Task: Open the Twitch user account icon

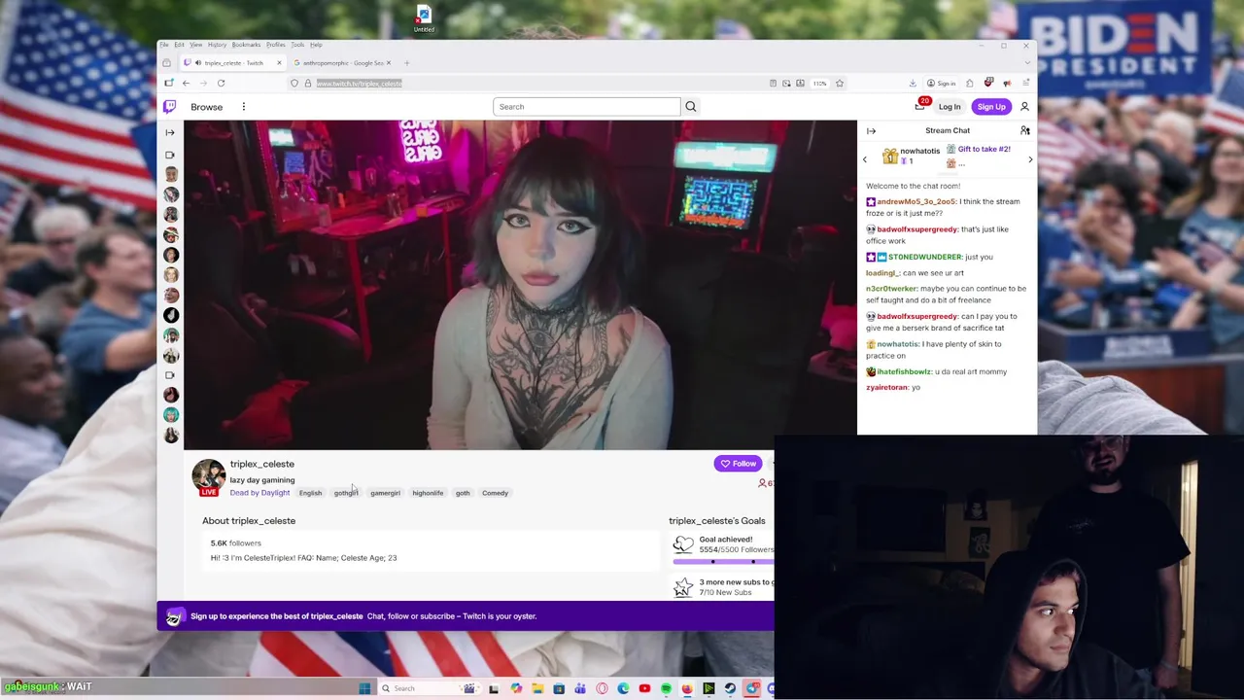Action: click(x=1024, y=107)
